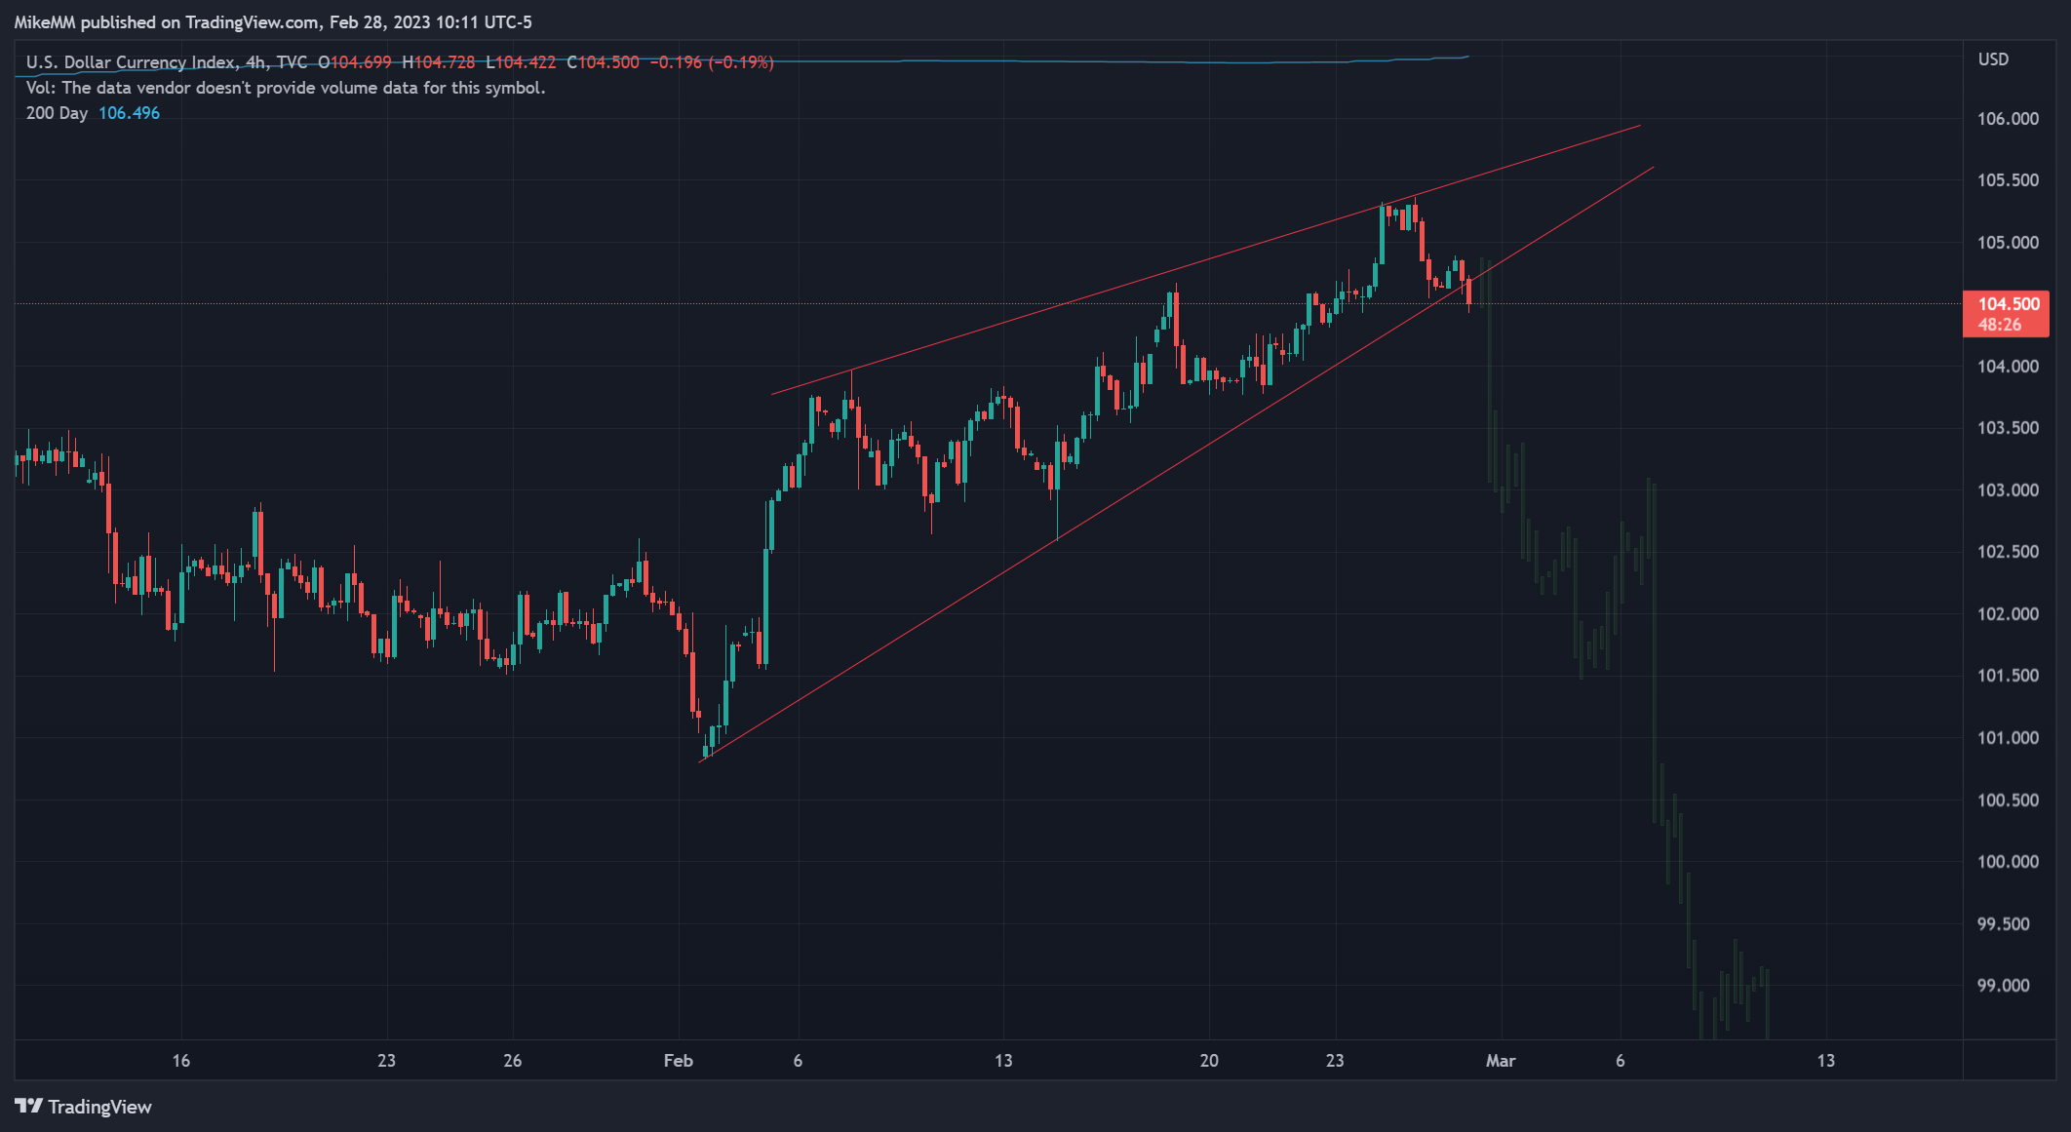Click the MikeMM published on TradingView.com header
2071x1132 pixels.
click(273, 22)
